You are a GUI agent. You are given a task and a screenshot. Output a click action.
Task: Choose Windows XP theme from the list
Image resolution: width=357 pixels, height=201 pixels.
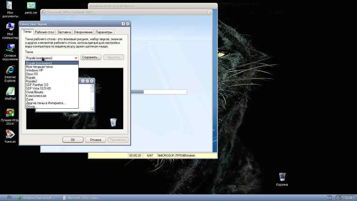tap(52, 70)
